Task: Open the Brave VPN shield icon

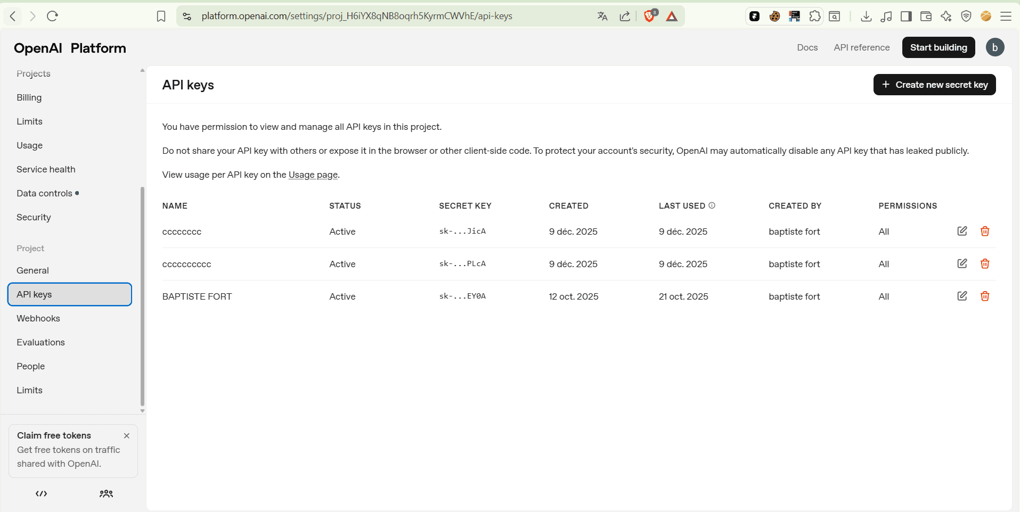Action: pyautogui.click(x=966, y=16)
